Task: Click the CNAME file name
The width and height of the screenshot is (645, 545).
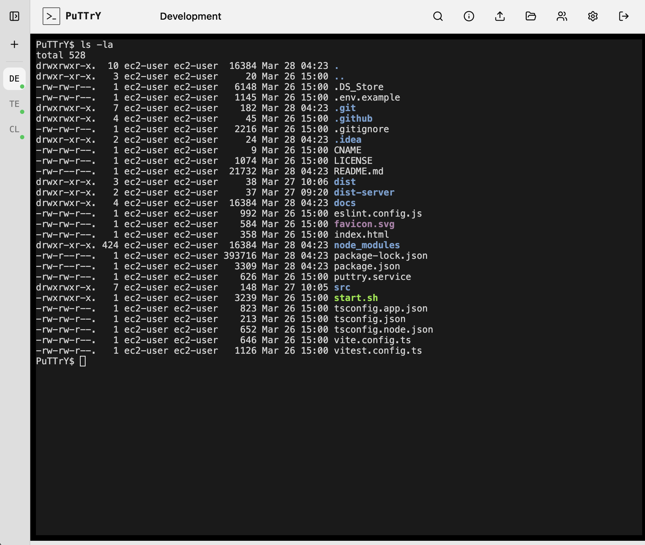Action: (348, 150)
